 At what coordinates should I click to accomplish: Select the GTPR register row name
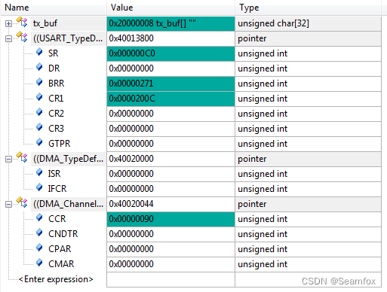[x=60, y=144]
